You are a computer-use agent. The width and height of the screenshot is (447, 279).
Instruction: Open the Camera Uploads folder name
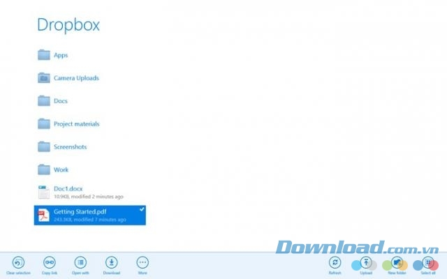click(x=76, y=78)
